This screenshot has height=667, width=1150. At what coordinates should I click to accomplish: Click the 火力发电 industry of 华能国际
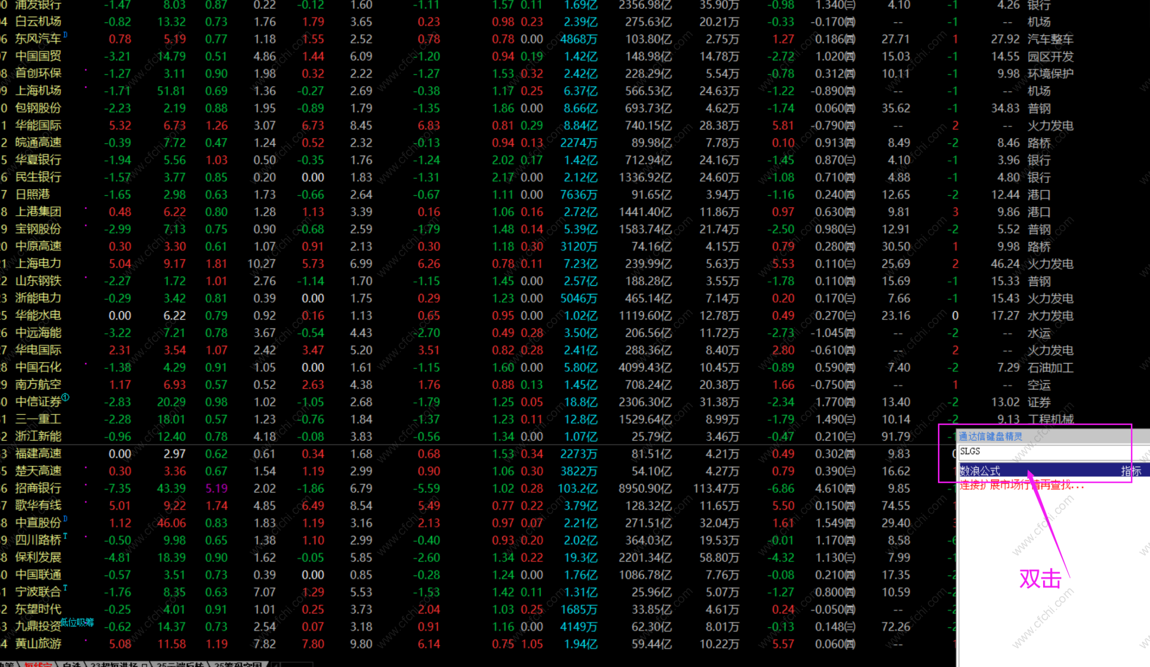tap(1050, 126)
